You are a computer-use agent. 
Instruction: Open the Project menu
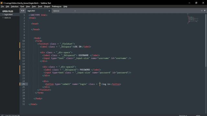point(47,6)
